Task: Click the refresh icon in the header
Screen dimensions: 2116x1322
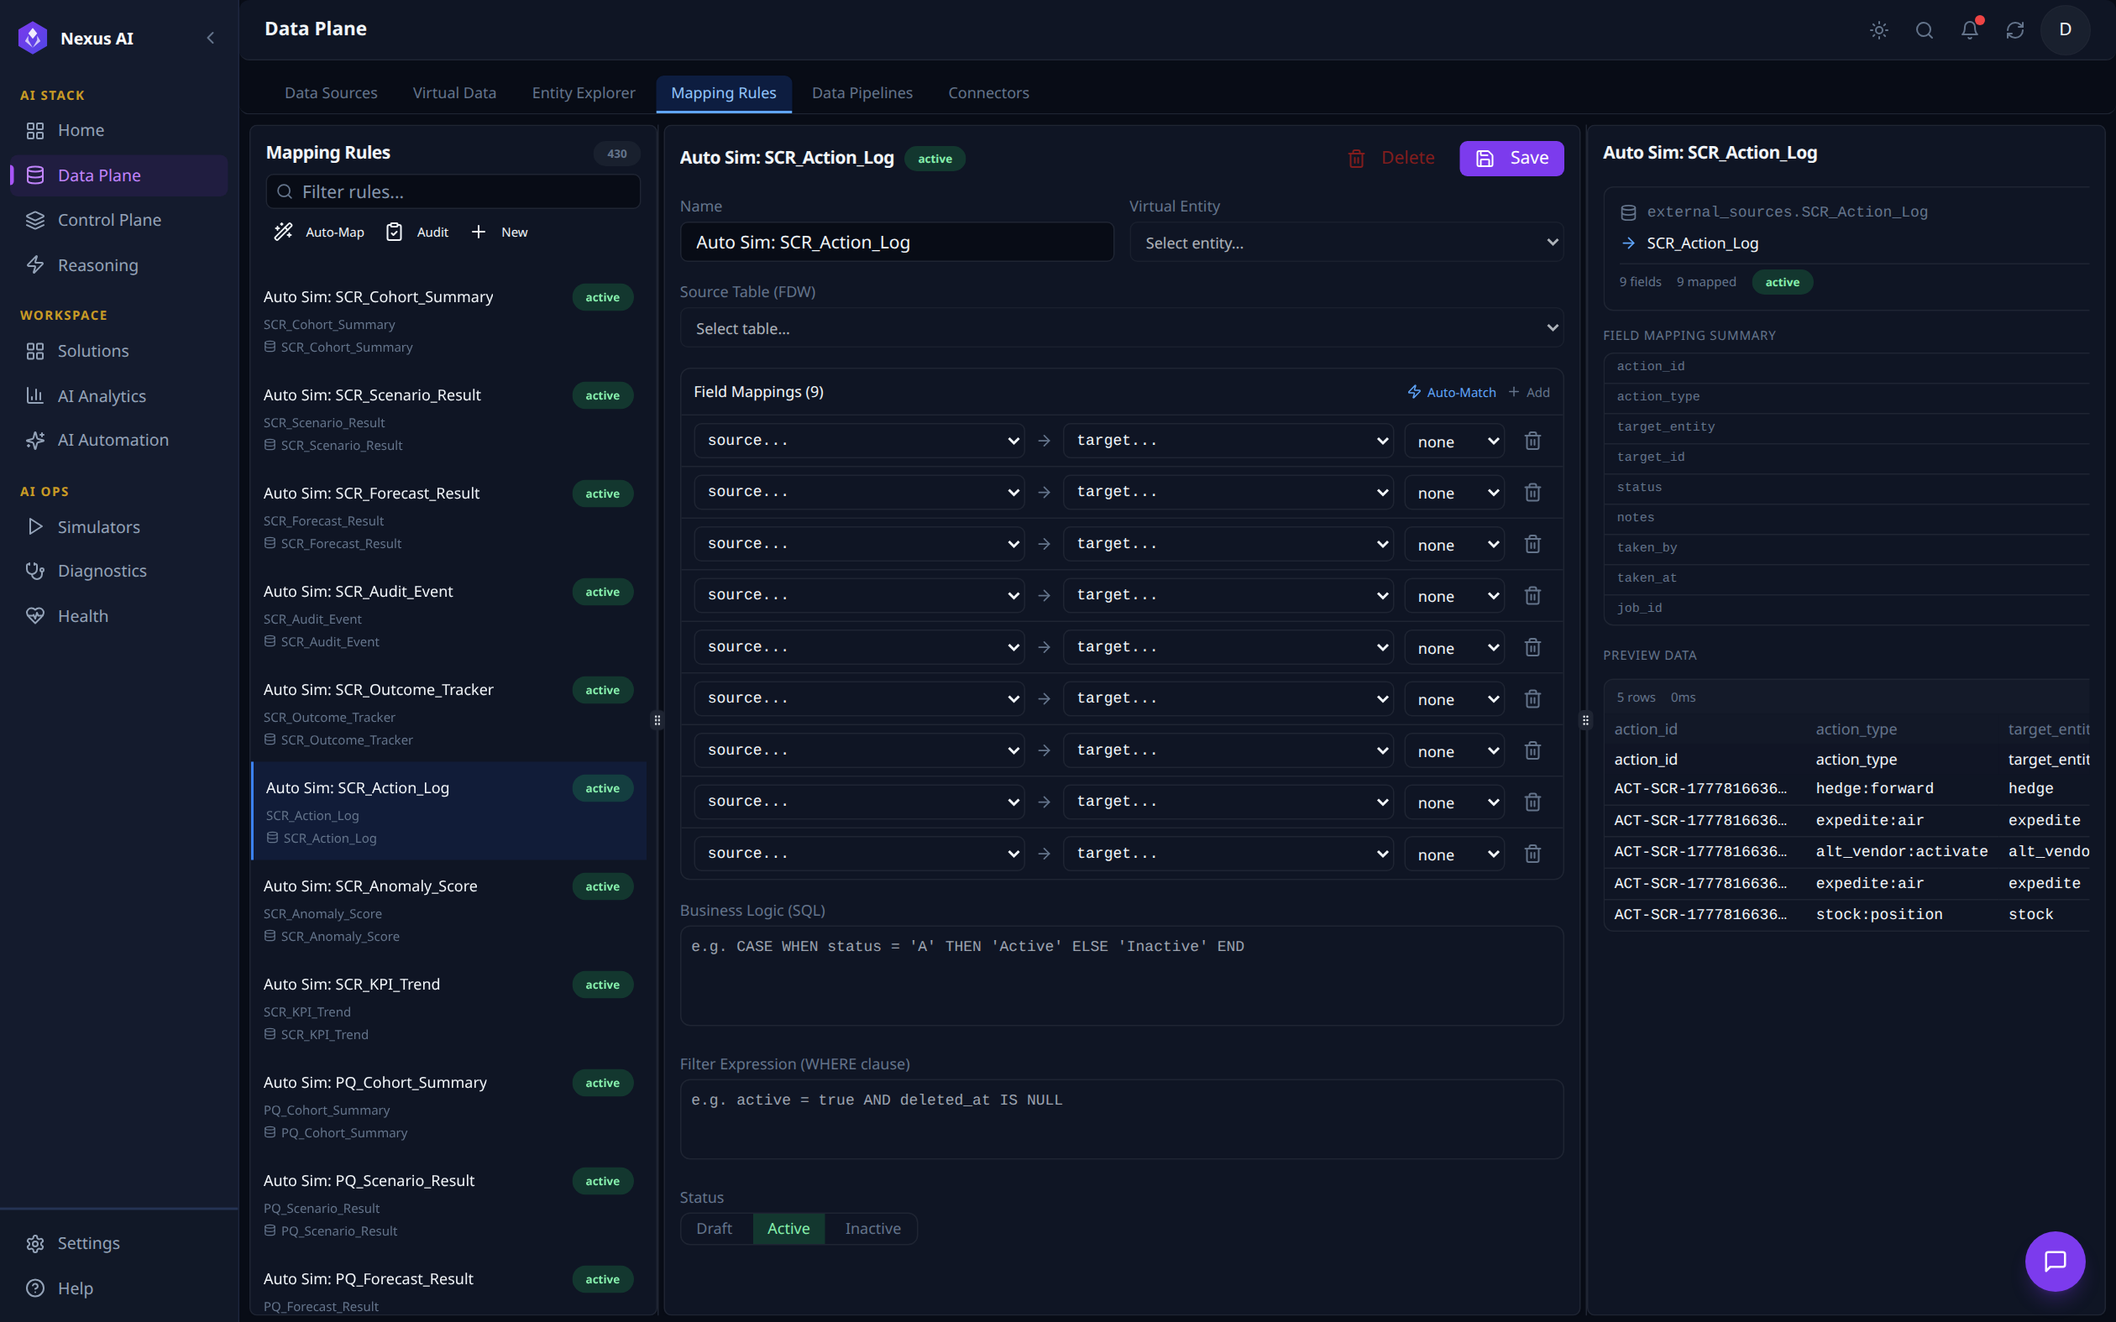Action: [x=2015, y=30]
